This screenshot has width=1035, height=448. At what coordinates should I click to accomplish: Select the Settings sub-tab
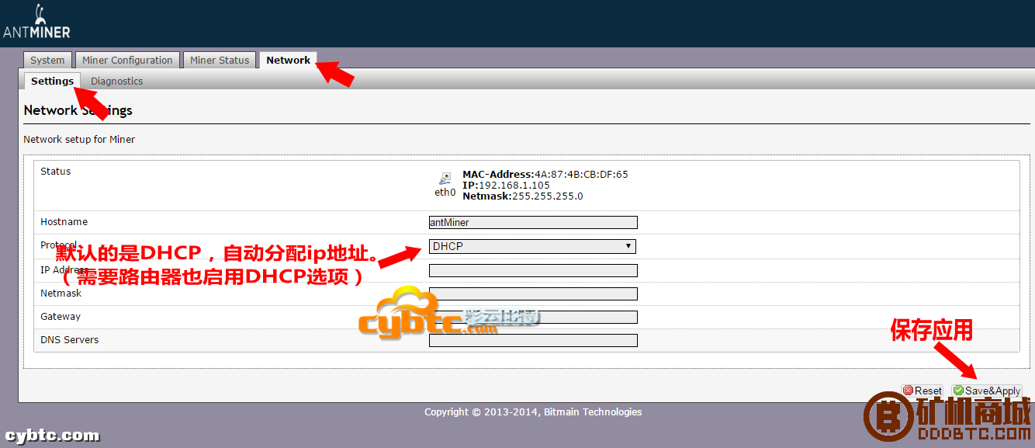[x=52, y=81]
